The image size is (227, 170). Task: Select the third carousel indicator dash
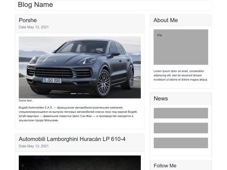[86, 94]
